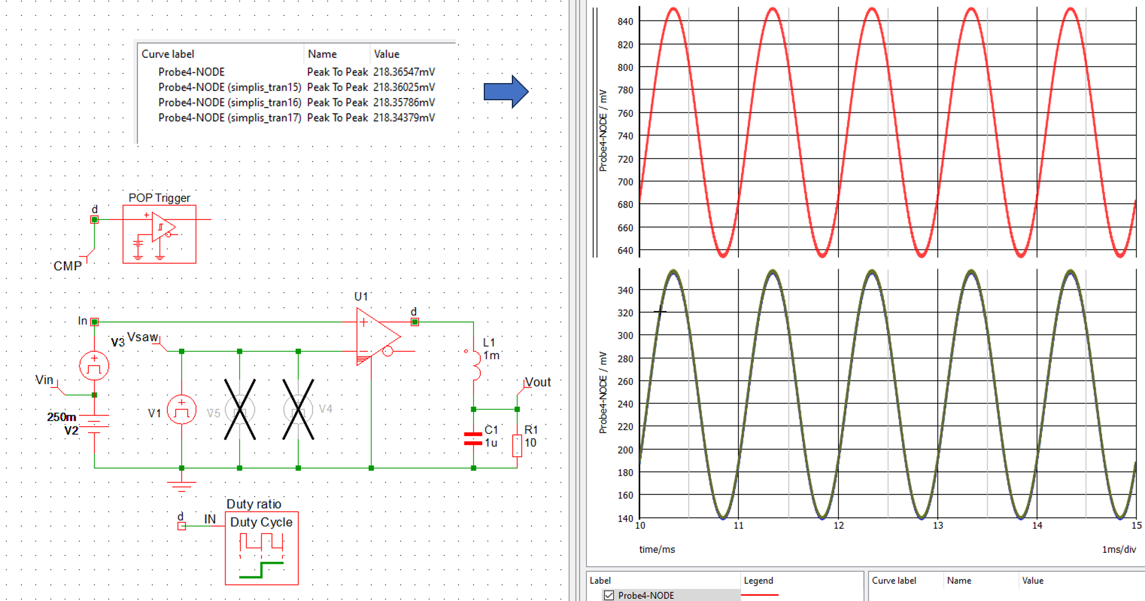1145x601 pixels.
Task: Click the d terminal at U1 output
Action: [x=415, y=322]
